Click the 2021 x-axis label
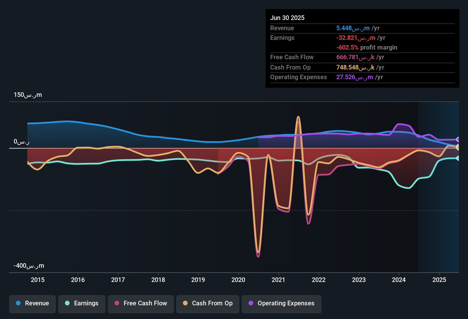The image size is (468, 319). click(278, 280)
